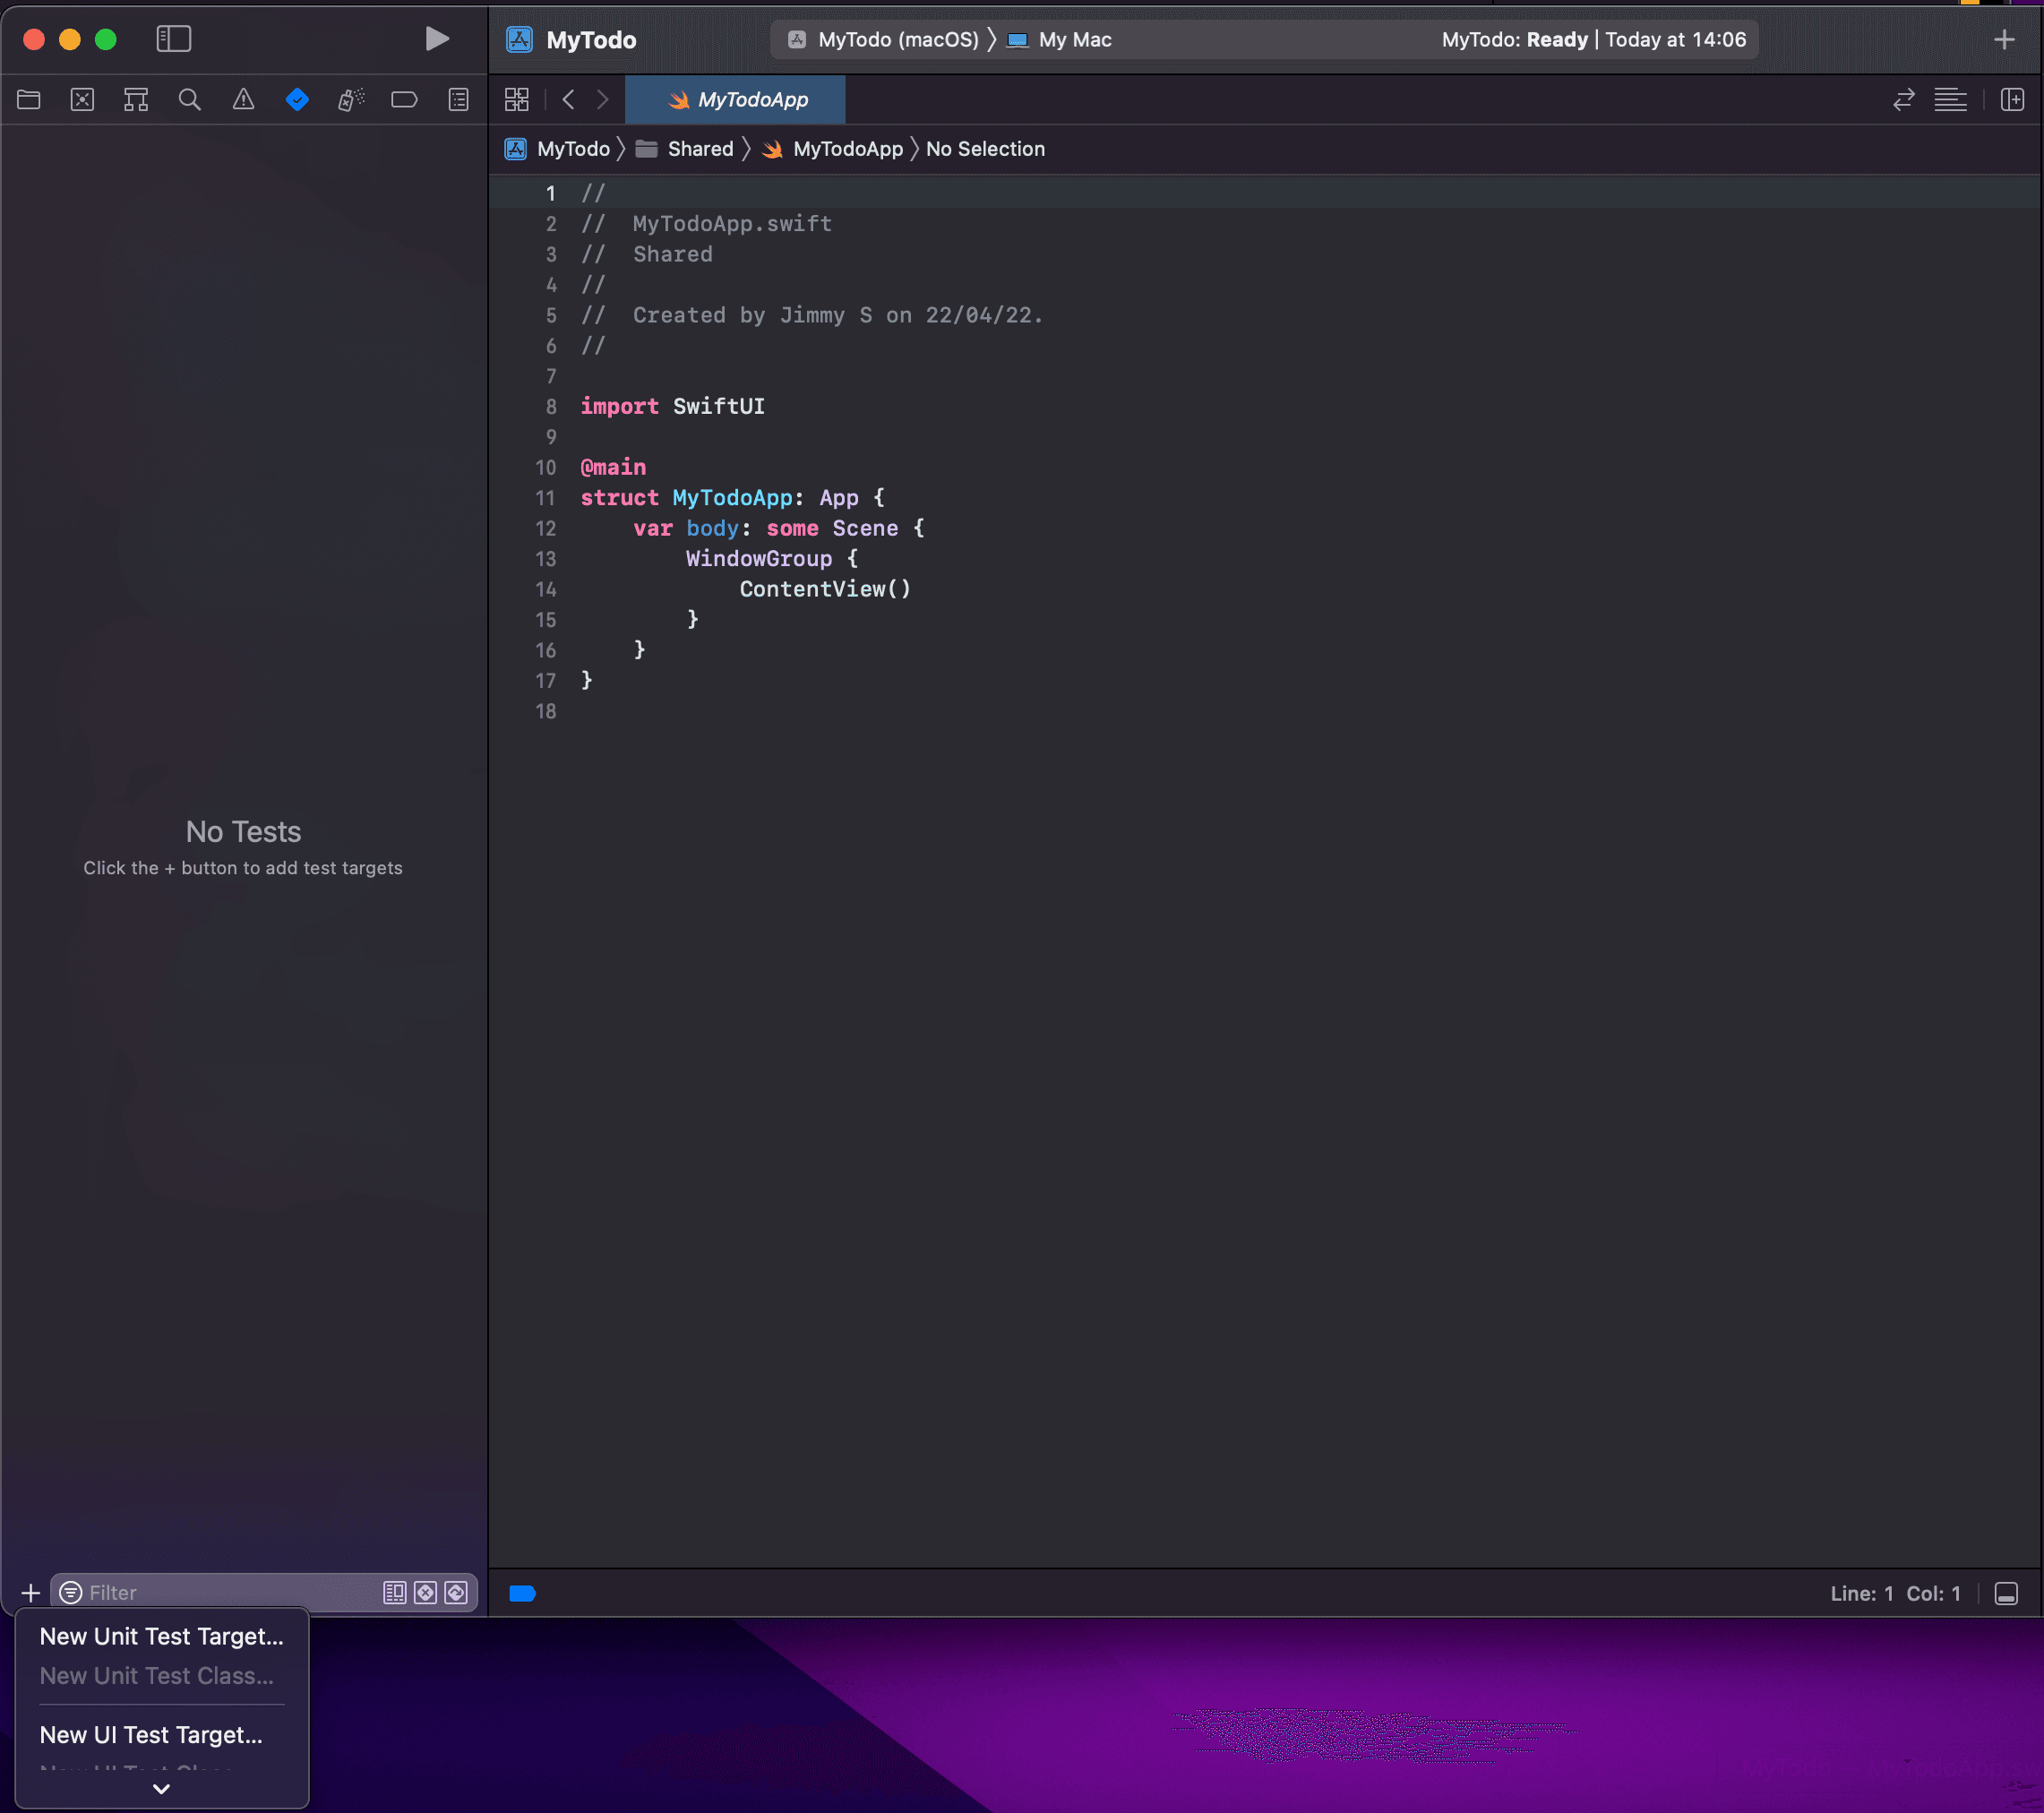Click ContentView() call in code
This screenshot has width=2044, height=1813.
click(x=825, y=589)
